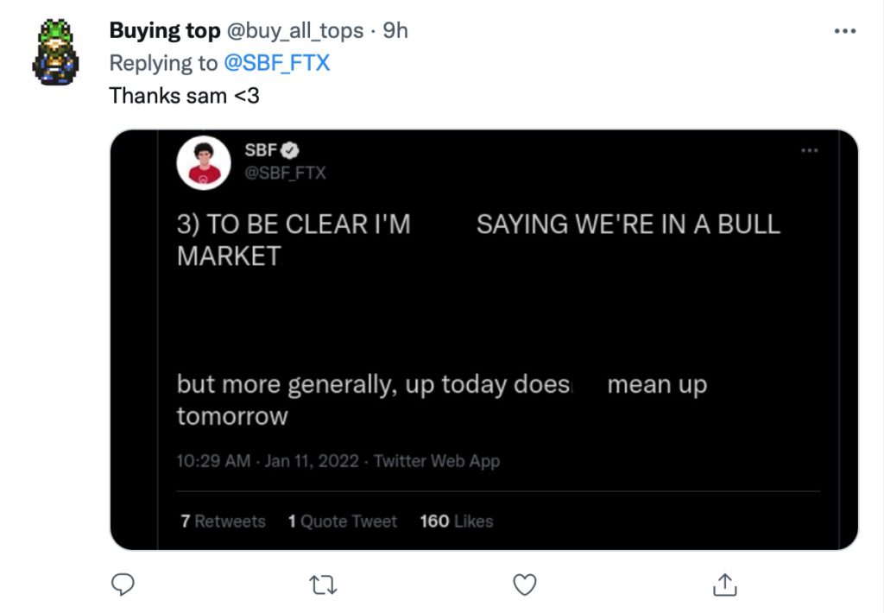Click the Twitter Web App source label
This screenshot has width=884, height=613.
(x=436, y=461)
